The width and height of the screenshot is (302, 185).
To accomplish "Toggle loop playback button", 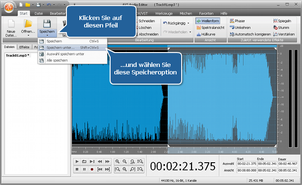I will pyautogui.click(x=85, y=161).
